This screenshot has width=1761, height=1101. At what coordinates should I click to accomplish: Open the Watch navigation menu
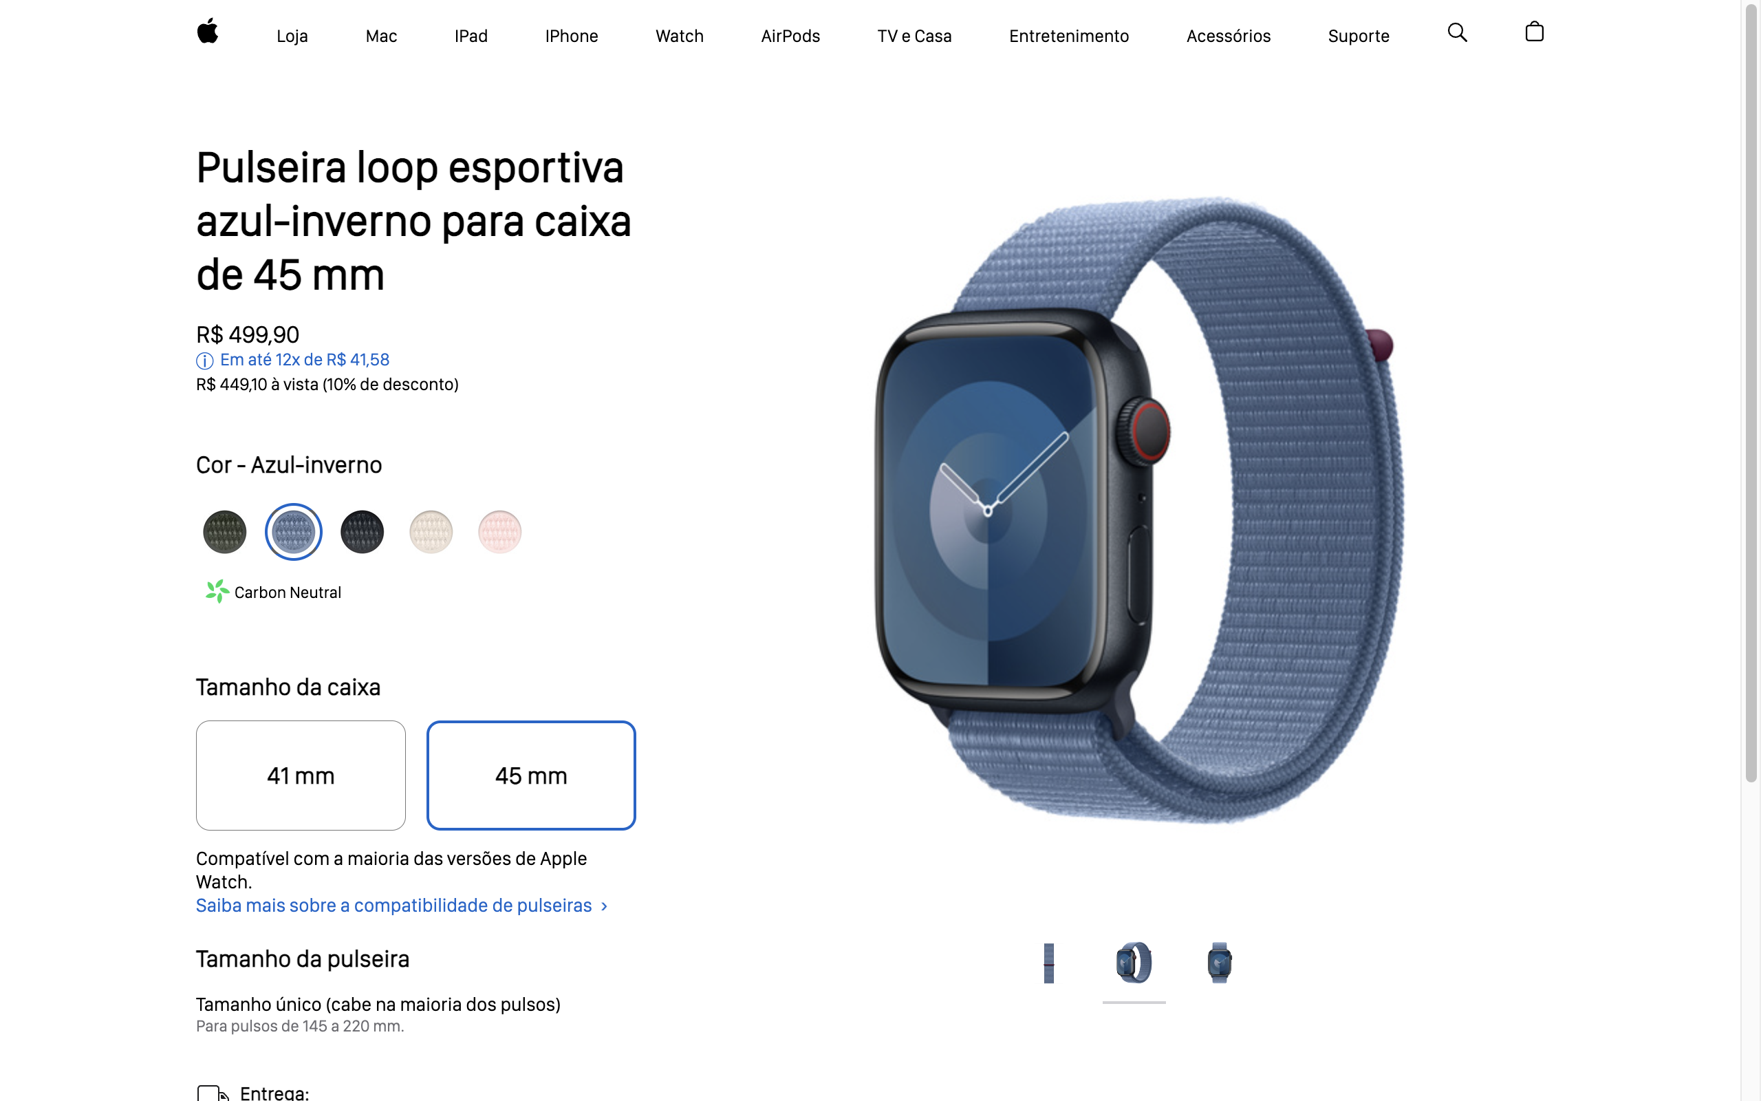tap(678, 34)
